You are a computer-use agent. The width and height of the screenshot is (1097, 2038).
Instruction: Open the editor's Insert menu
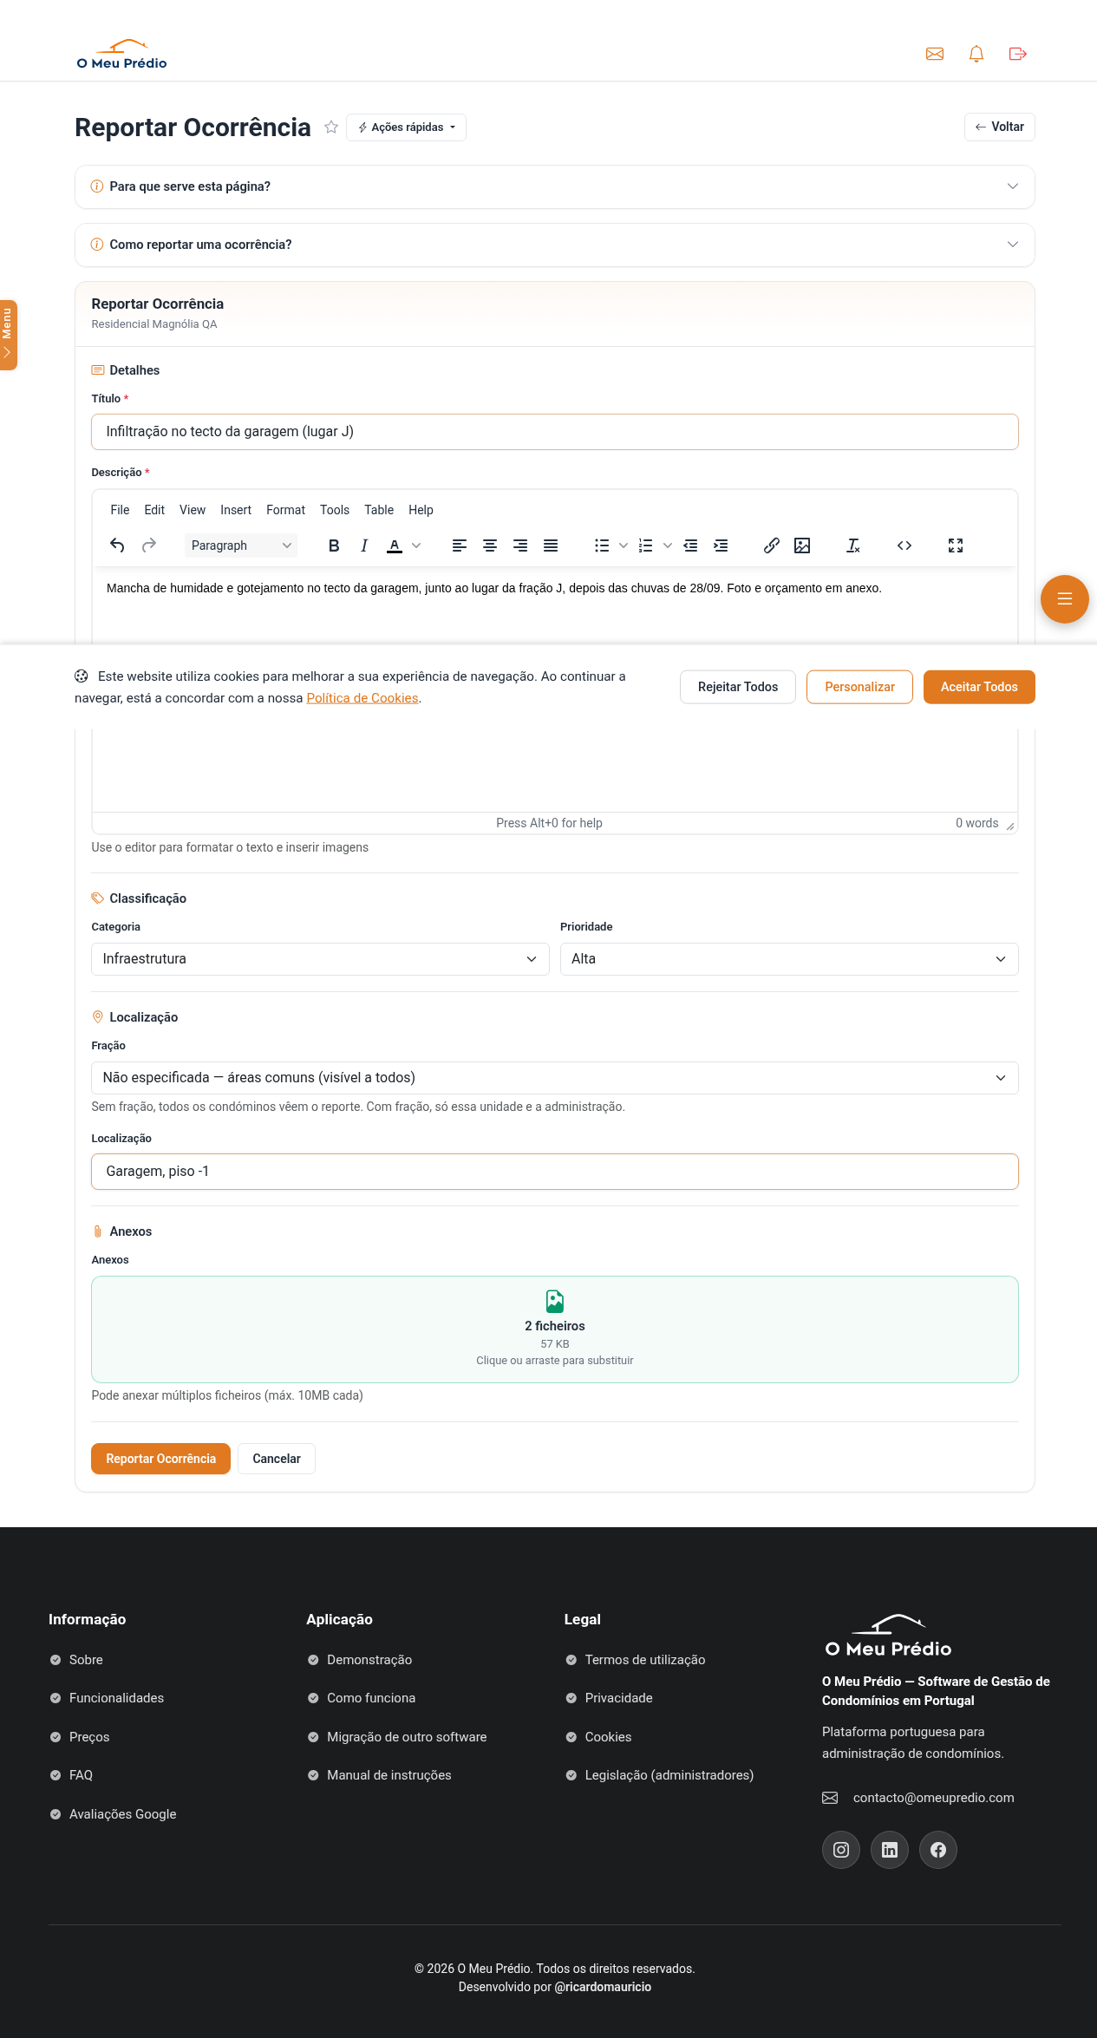click(236, 510)
